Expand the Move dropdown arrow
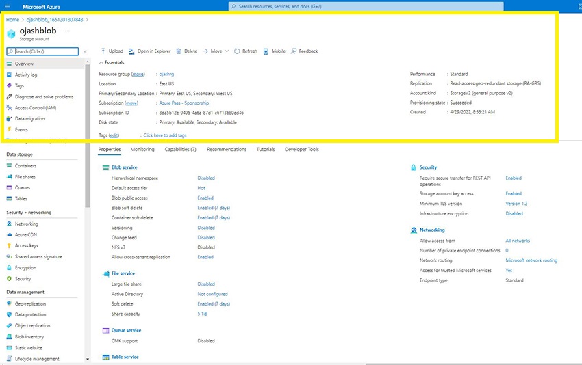The width and height of the screenshot is (582, 365). [227, 51]
